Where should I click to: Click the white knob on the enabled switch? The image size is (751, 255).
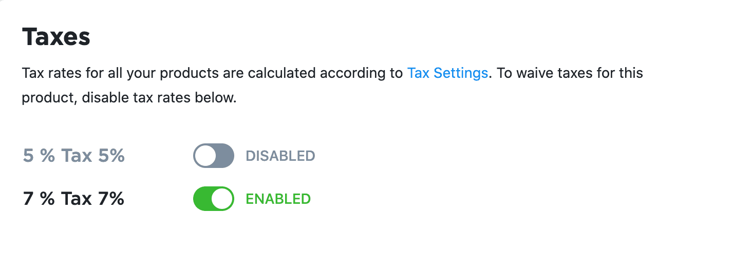pyautogui.click(x=222, y=199)
